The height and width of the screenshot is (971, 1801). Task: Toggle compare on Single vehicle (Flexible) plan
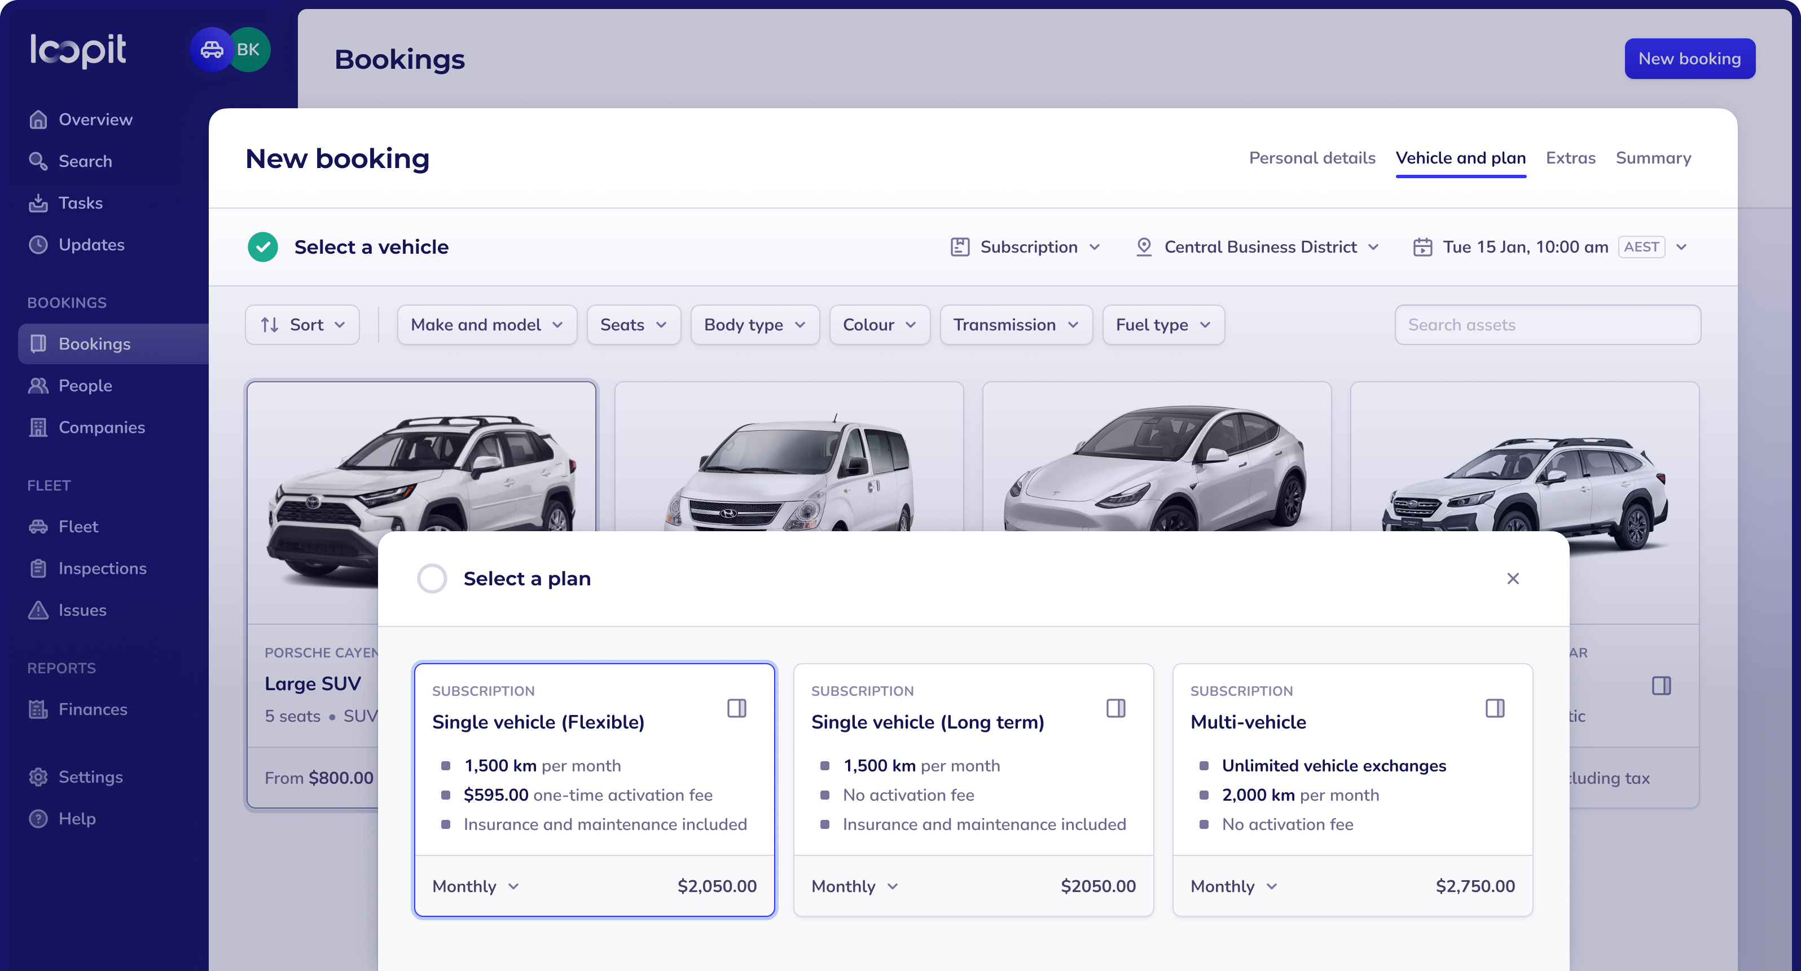[737, 708]
